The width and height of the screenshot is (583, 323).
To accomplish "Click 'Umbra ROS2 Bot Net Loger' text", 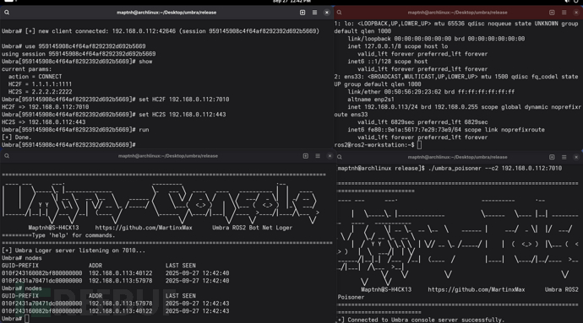I will tap(252, 228).
